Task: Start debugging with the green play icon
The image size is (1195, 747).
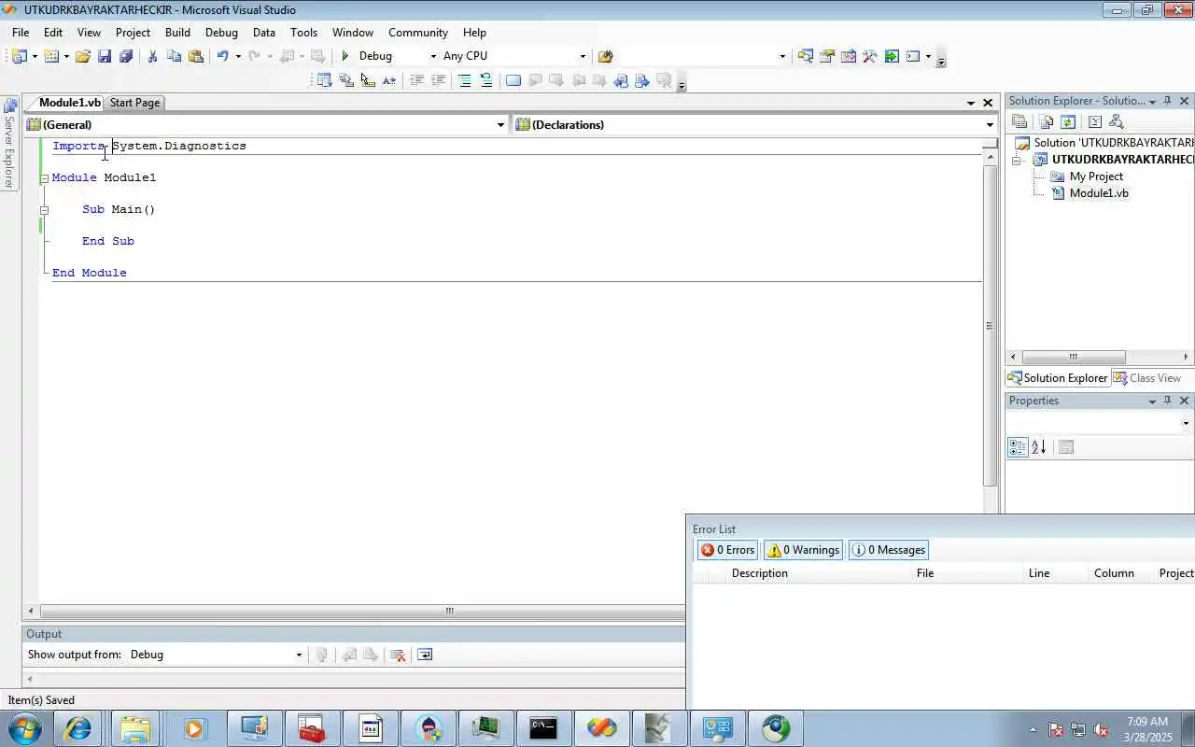Action: (x=345, y=56)
